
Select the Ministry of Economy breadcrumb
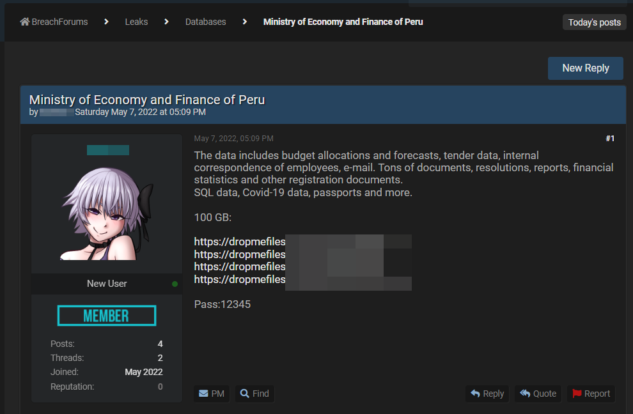click(343, 22)
